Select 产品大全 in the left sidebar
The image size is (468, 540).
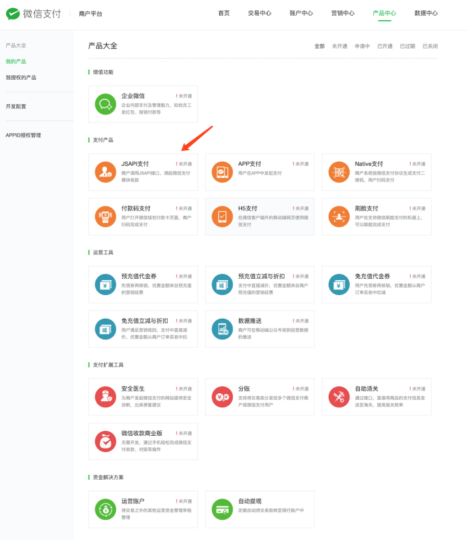[16, 45]
